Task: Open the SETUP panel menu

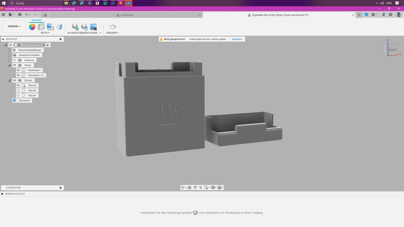Action: [45, 33]
